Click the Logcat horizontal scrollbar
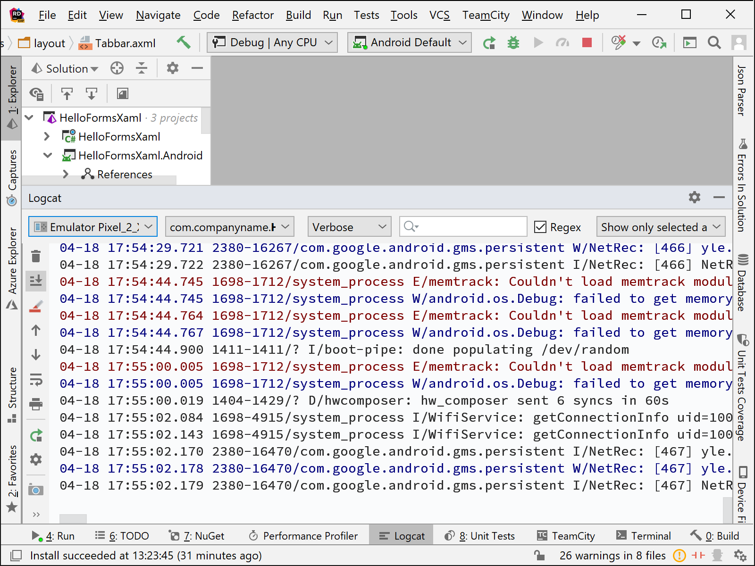This screenshot has height=566, width=755. (73, 518)
